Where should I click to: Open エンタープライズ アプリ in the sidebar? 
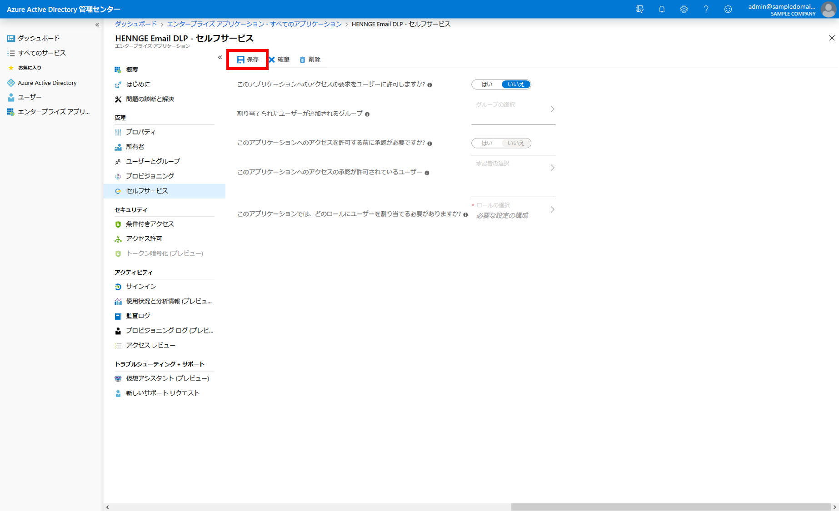tap(53, 112)
